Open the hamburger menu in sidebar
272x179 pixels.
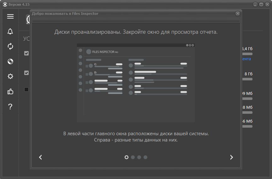click(x=10, y=16)
